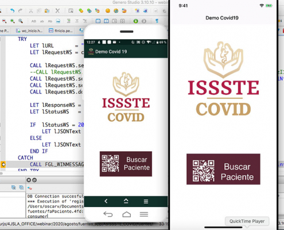Click the CATCH keyword in code
Image resolution: width=284 pixels, height=230 pixels.
25,158
